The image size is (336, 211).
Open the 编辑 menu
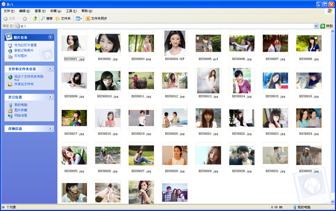(x=25, y=11)
